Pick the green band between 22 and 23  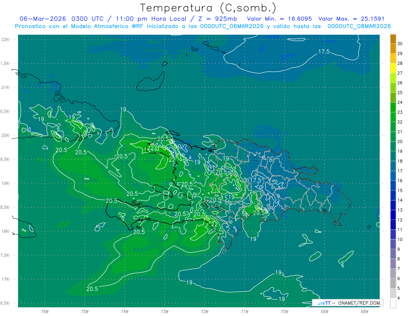tap(393, 117)
